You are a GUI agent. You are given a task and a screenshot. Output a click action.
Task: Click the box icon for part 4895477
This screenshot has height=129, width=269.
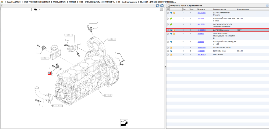coord(174,34)
